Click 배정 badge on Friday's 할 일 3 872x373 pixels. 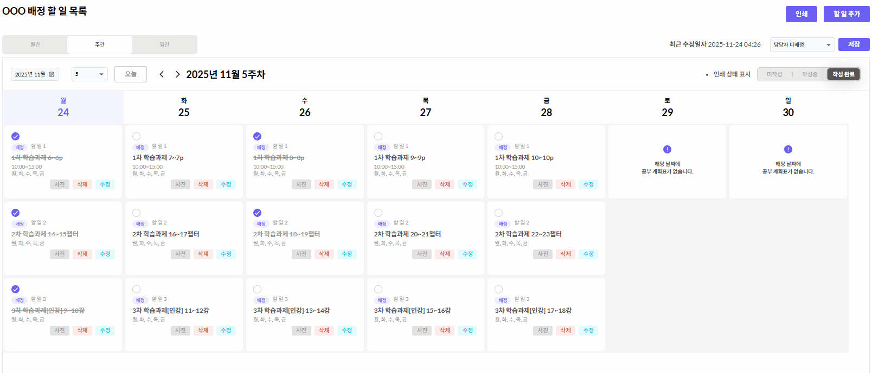point(503,300)
